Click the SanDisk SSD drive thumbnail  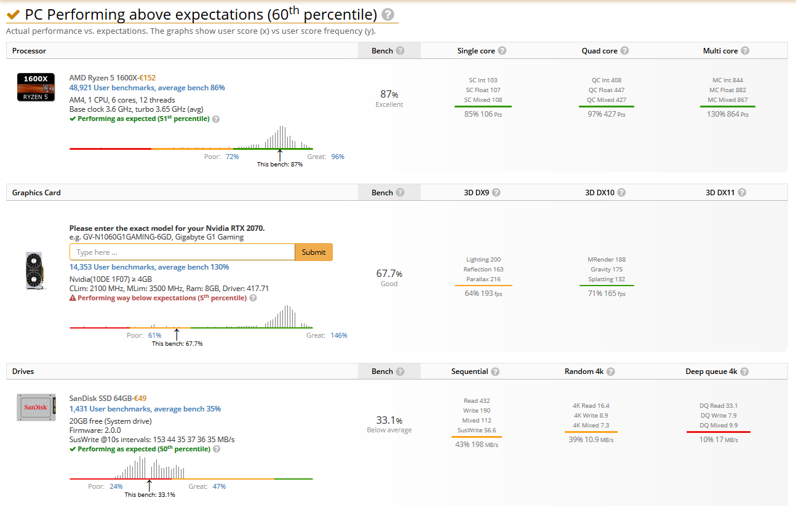(36, 408)
